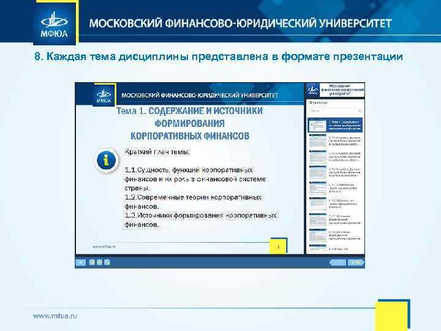This screenshot has height=331, width=441.
Task: Click plan item '1.2.Современные теории корпоративных'
Action: pos(193,197)
